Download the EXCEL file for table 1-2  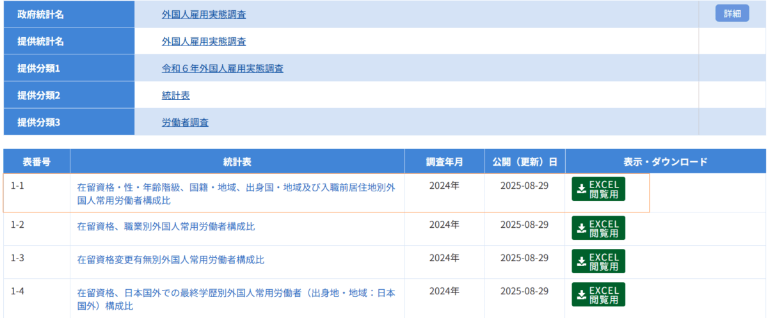click(x=598, y=228)
